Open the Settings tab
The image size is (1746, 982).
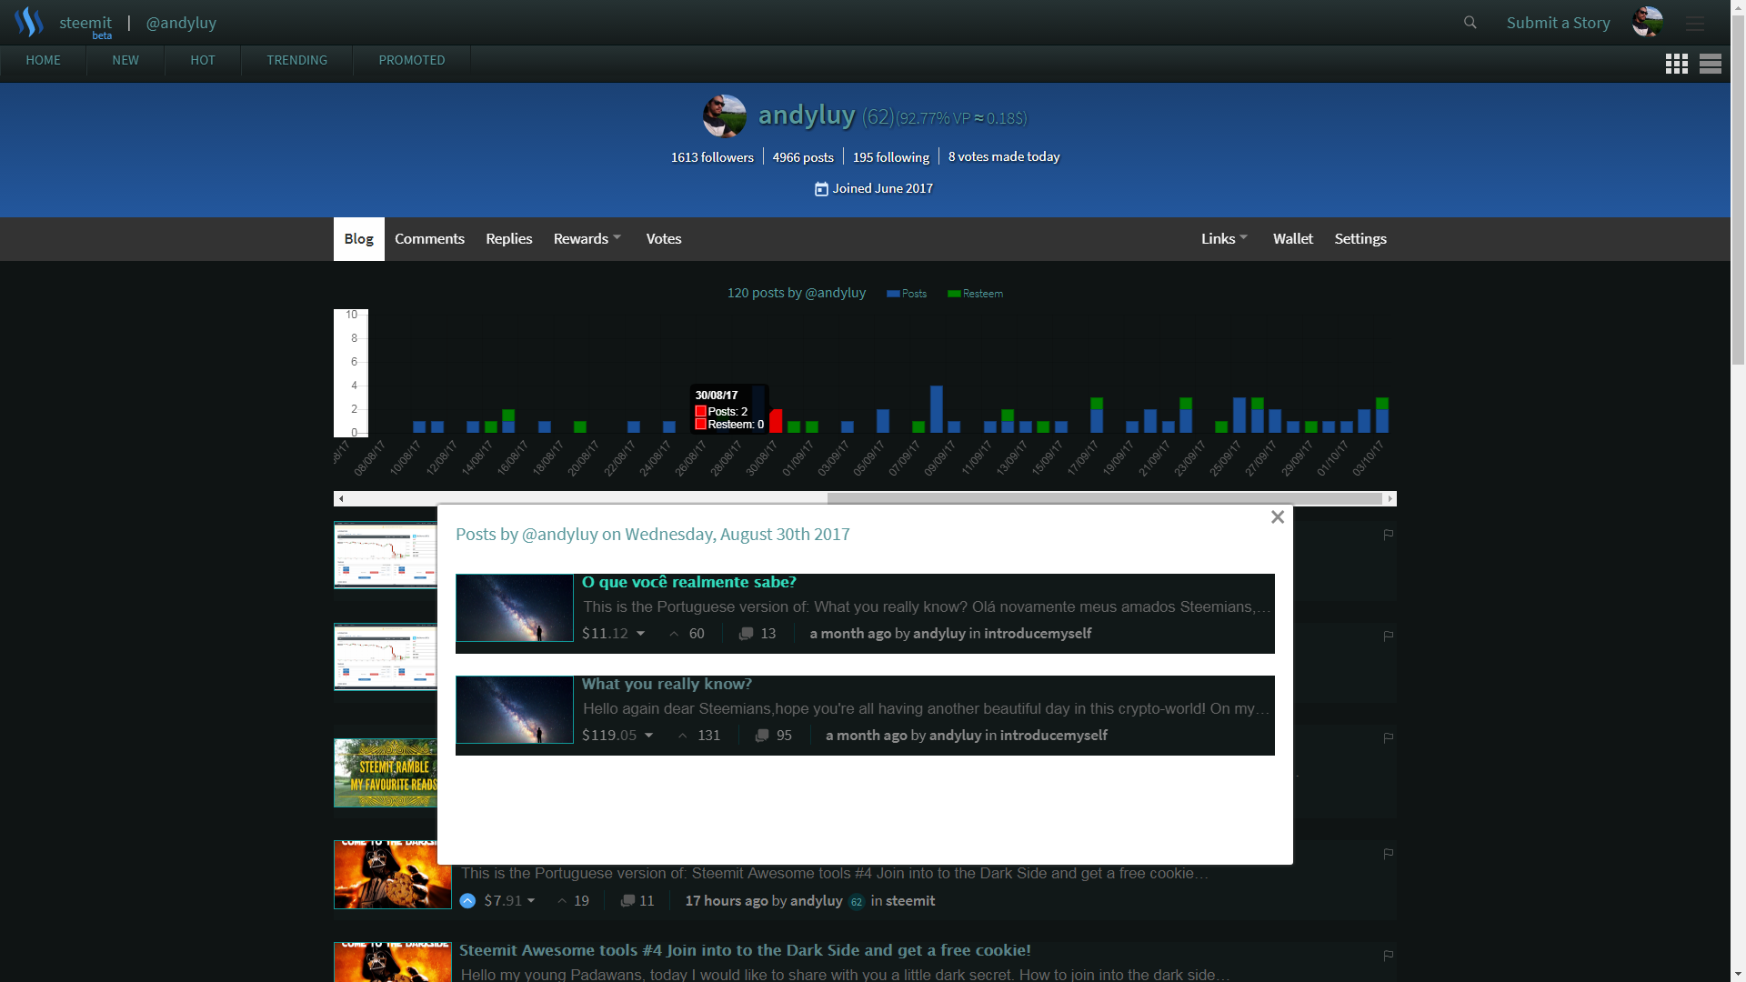1360,239
